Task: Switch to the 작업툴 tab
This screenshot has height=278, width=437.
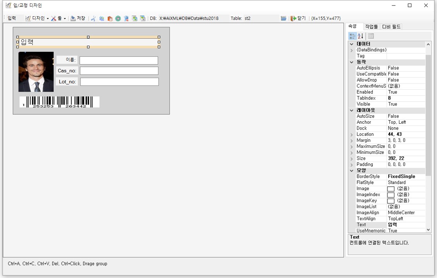Action: (x=371, y=27)
